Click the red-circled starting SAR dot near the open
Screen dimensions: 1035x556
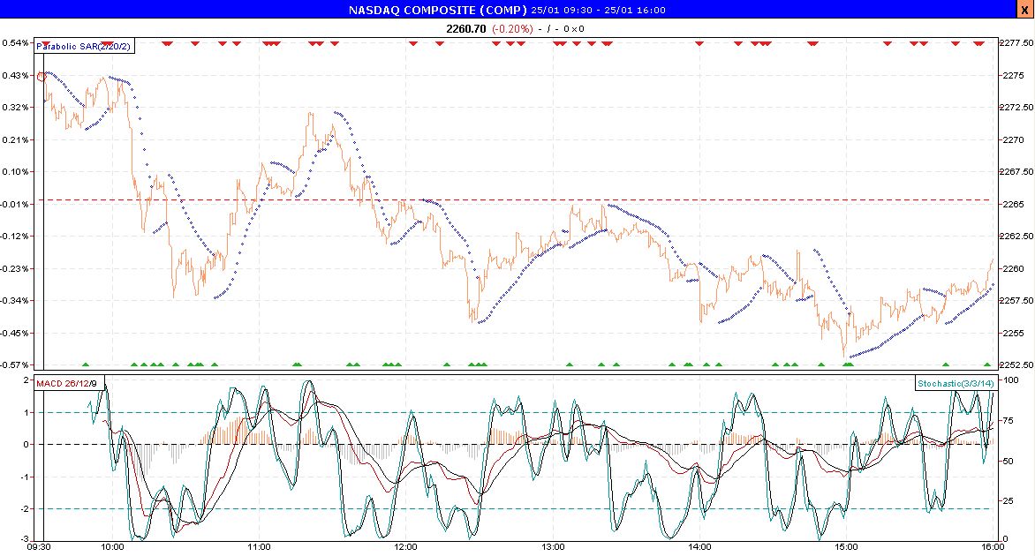click(39, 77)
